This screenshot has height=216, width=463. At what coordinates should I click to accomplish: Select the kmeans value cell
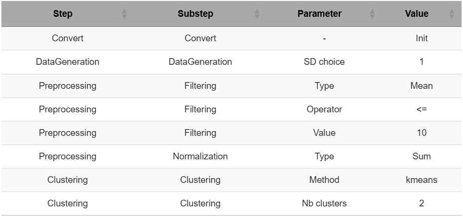pos(422,180)
